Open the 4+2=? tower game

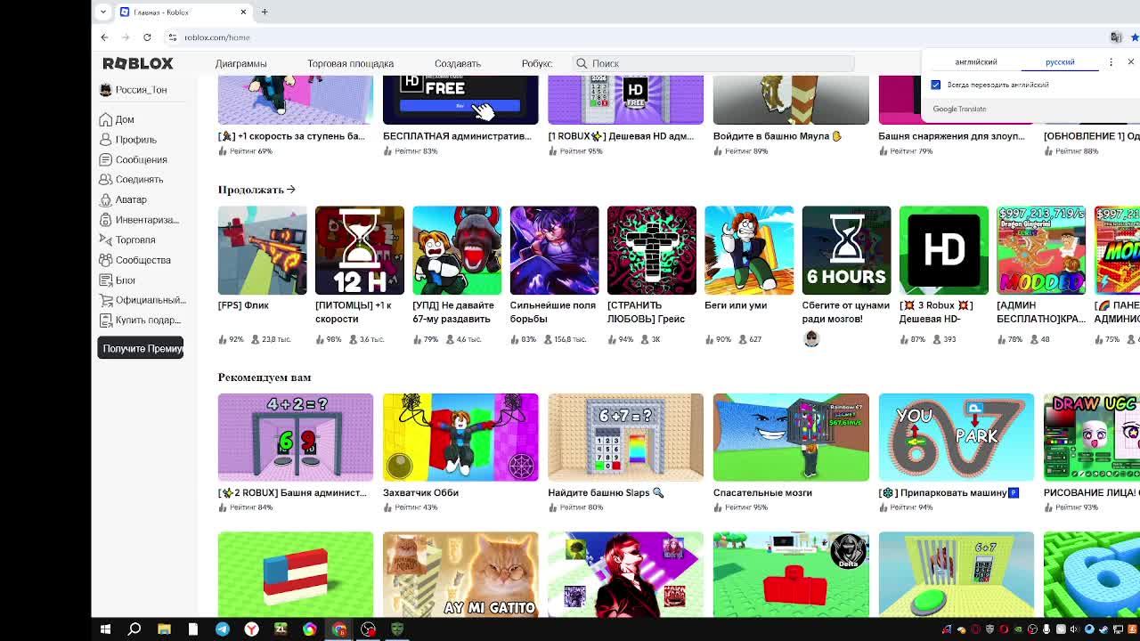click(x=296, y=437)
